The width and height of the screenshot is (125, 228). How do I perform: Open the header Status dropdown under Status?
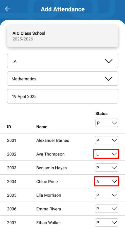pos(107,123)
